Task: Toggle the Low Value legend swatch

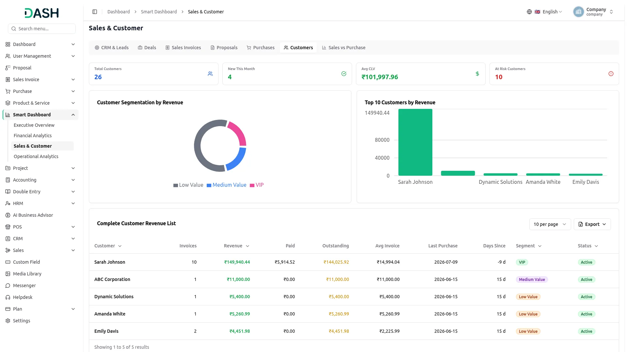Action: click(176, 185)
